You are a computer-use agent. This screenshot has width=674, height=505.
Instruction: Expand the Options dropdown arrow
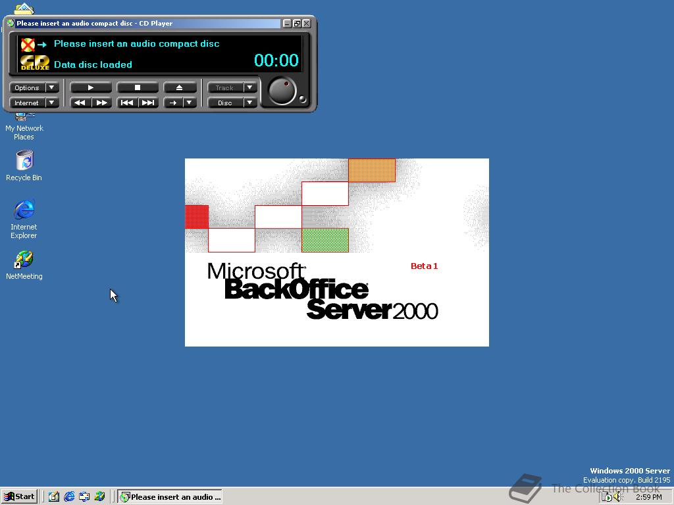pyautogui.click(x=52, y=87)
